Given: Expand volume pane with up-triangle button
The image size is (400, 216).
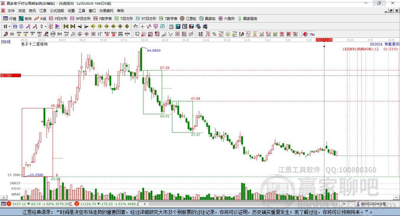Looking at the screenshot, I should (x=4, y=197).
